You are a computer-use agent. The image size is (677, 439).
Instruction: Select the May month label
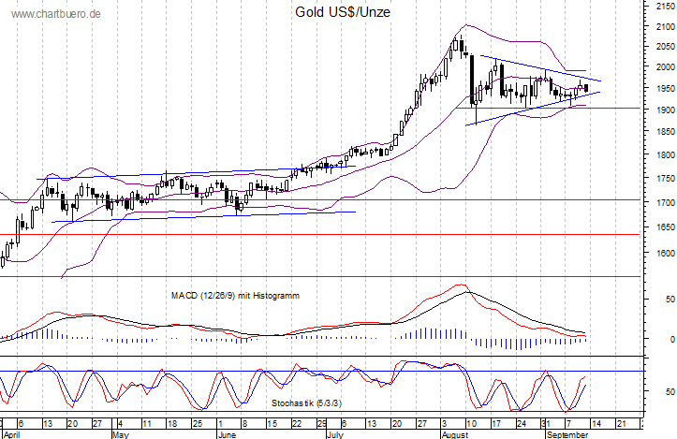pyautogui.click(x=120, y=434)
